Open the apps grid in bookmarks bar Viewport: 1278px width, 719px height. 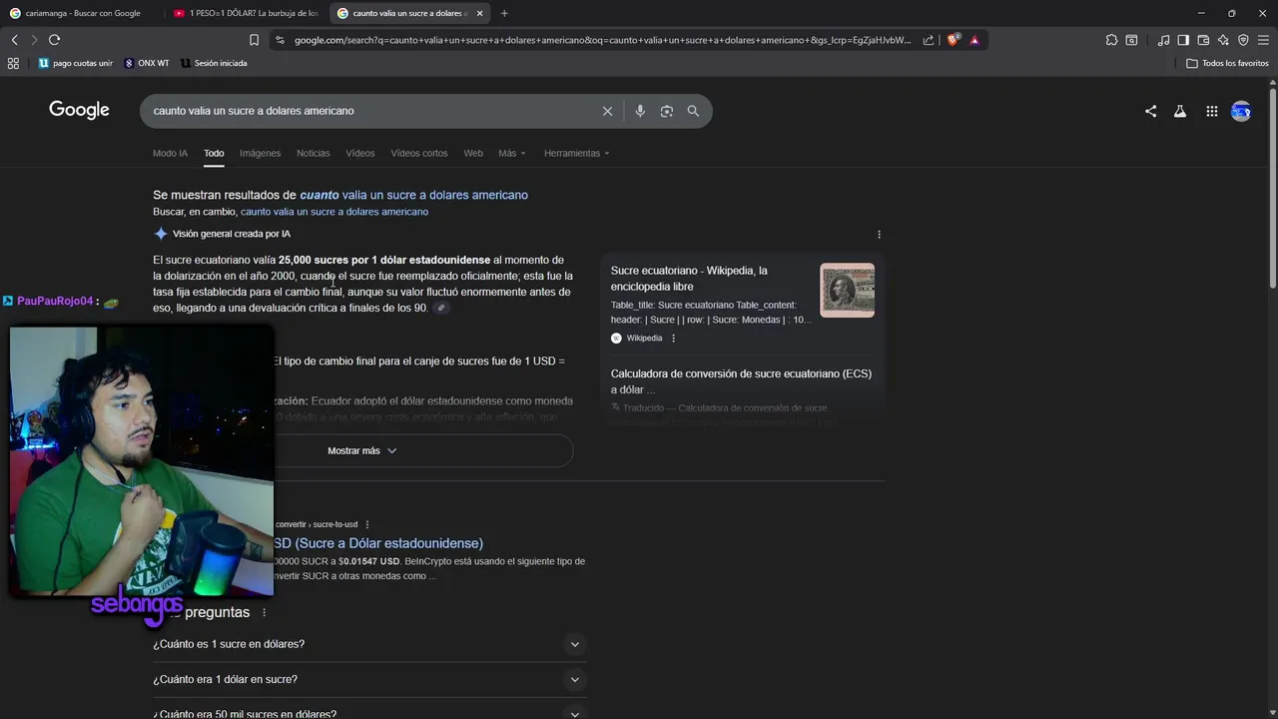[x=13, y=63]
